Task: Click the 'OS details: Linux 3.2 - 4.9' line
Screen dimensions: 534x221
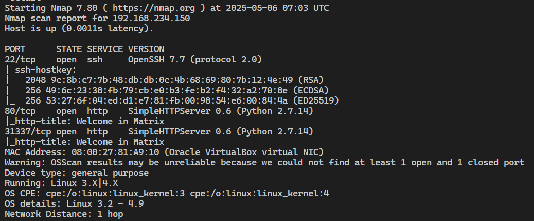Action: coord(74,203)
